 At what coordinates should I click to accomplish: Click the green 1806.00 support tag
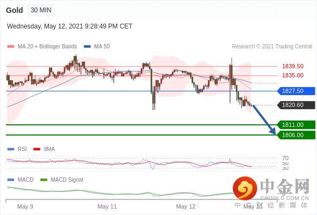coord(296,135)
